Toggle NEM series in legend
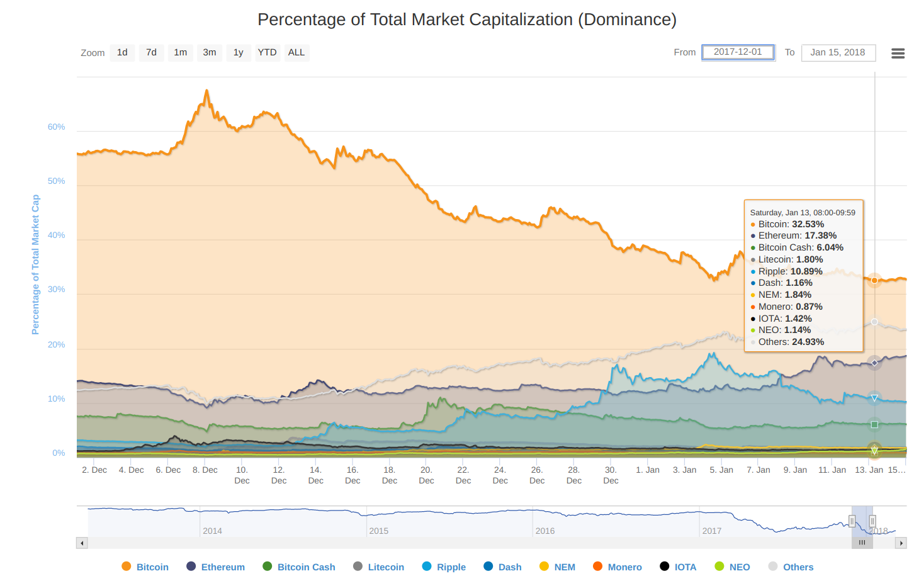The height and width of the screenshot is (576, 914). coord(558,567)
